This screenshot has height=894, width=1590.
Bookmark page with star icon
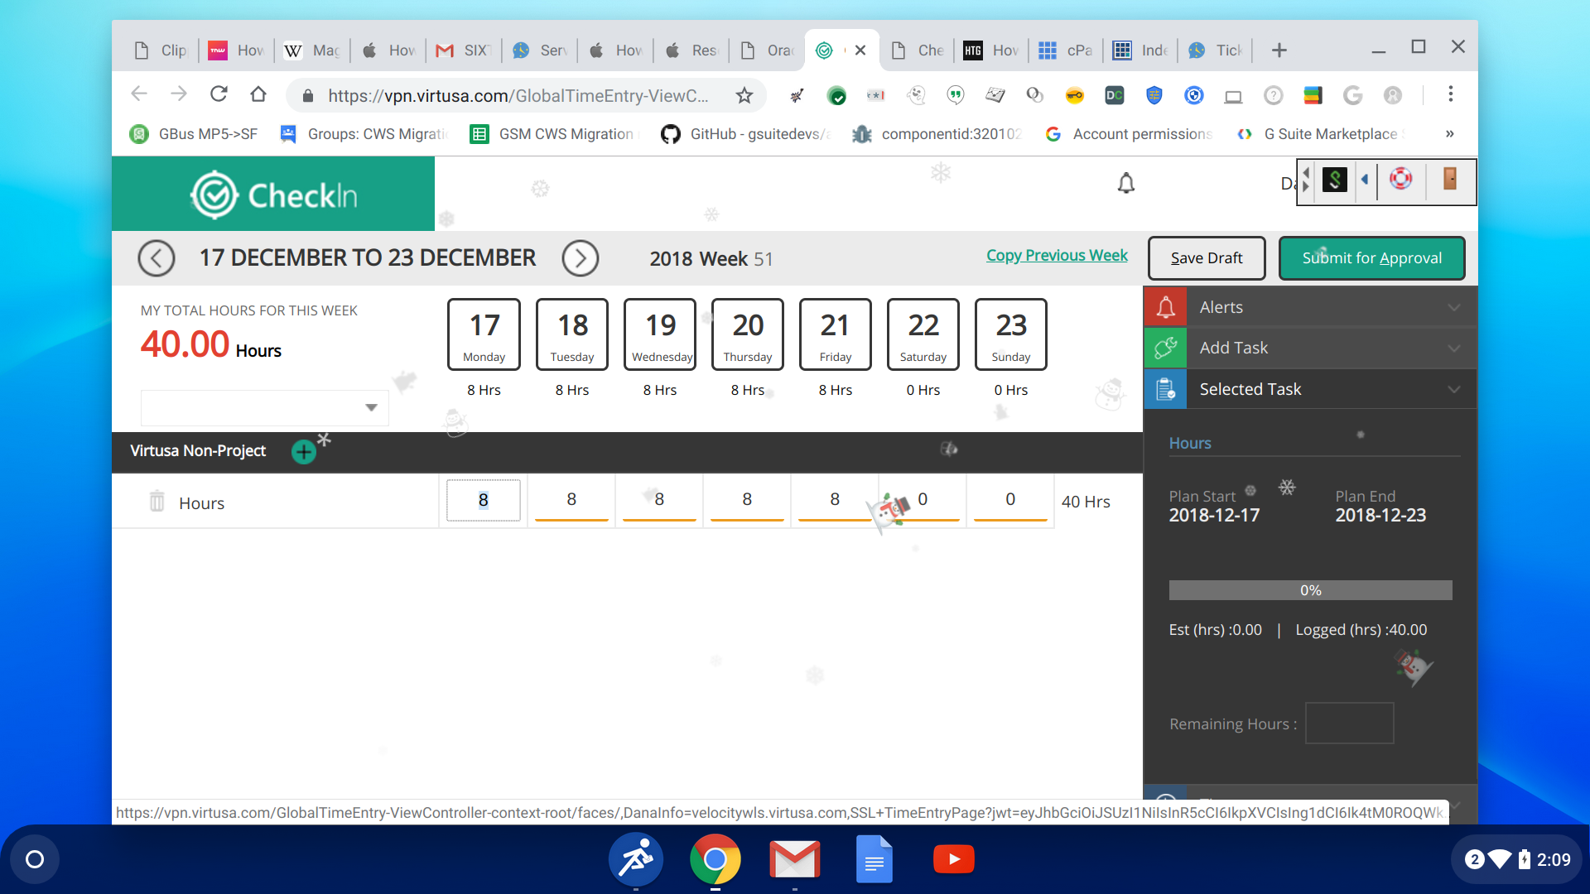click(x=744, y=95)
